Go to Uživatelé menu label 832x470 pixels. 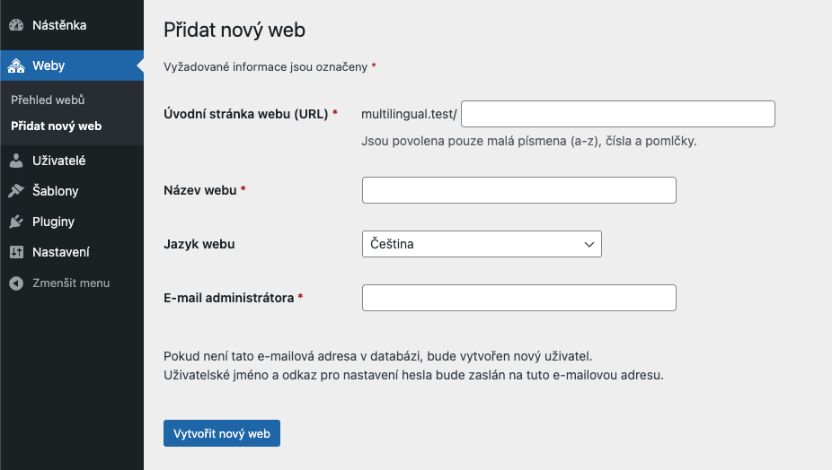pyautogui.click(x=59, y=161)
